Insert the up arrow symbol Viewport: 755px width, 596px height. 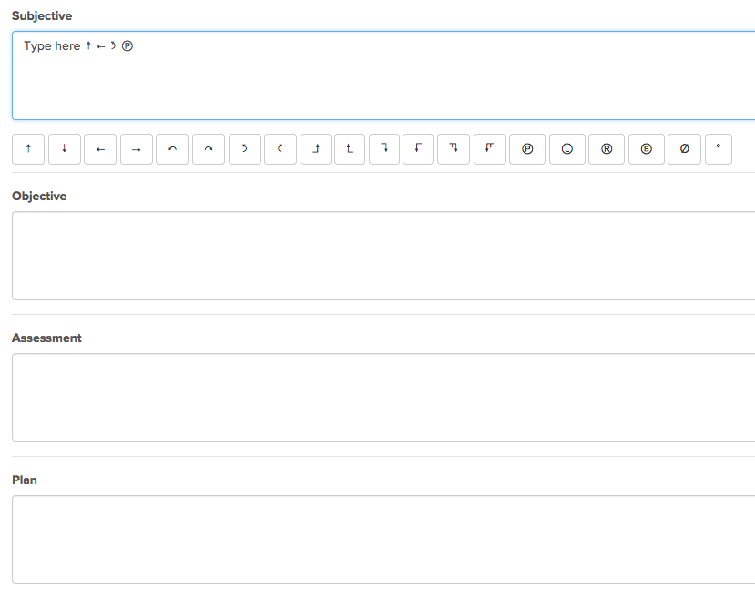(28, 149)
